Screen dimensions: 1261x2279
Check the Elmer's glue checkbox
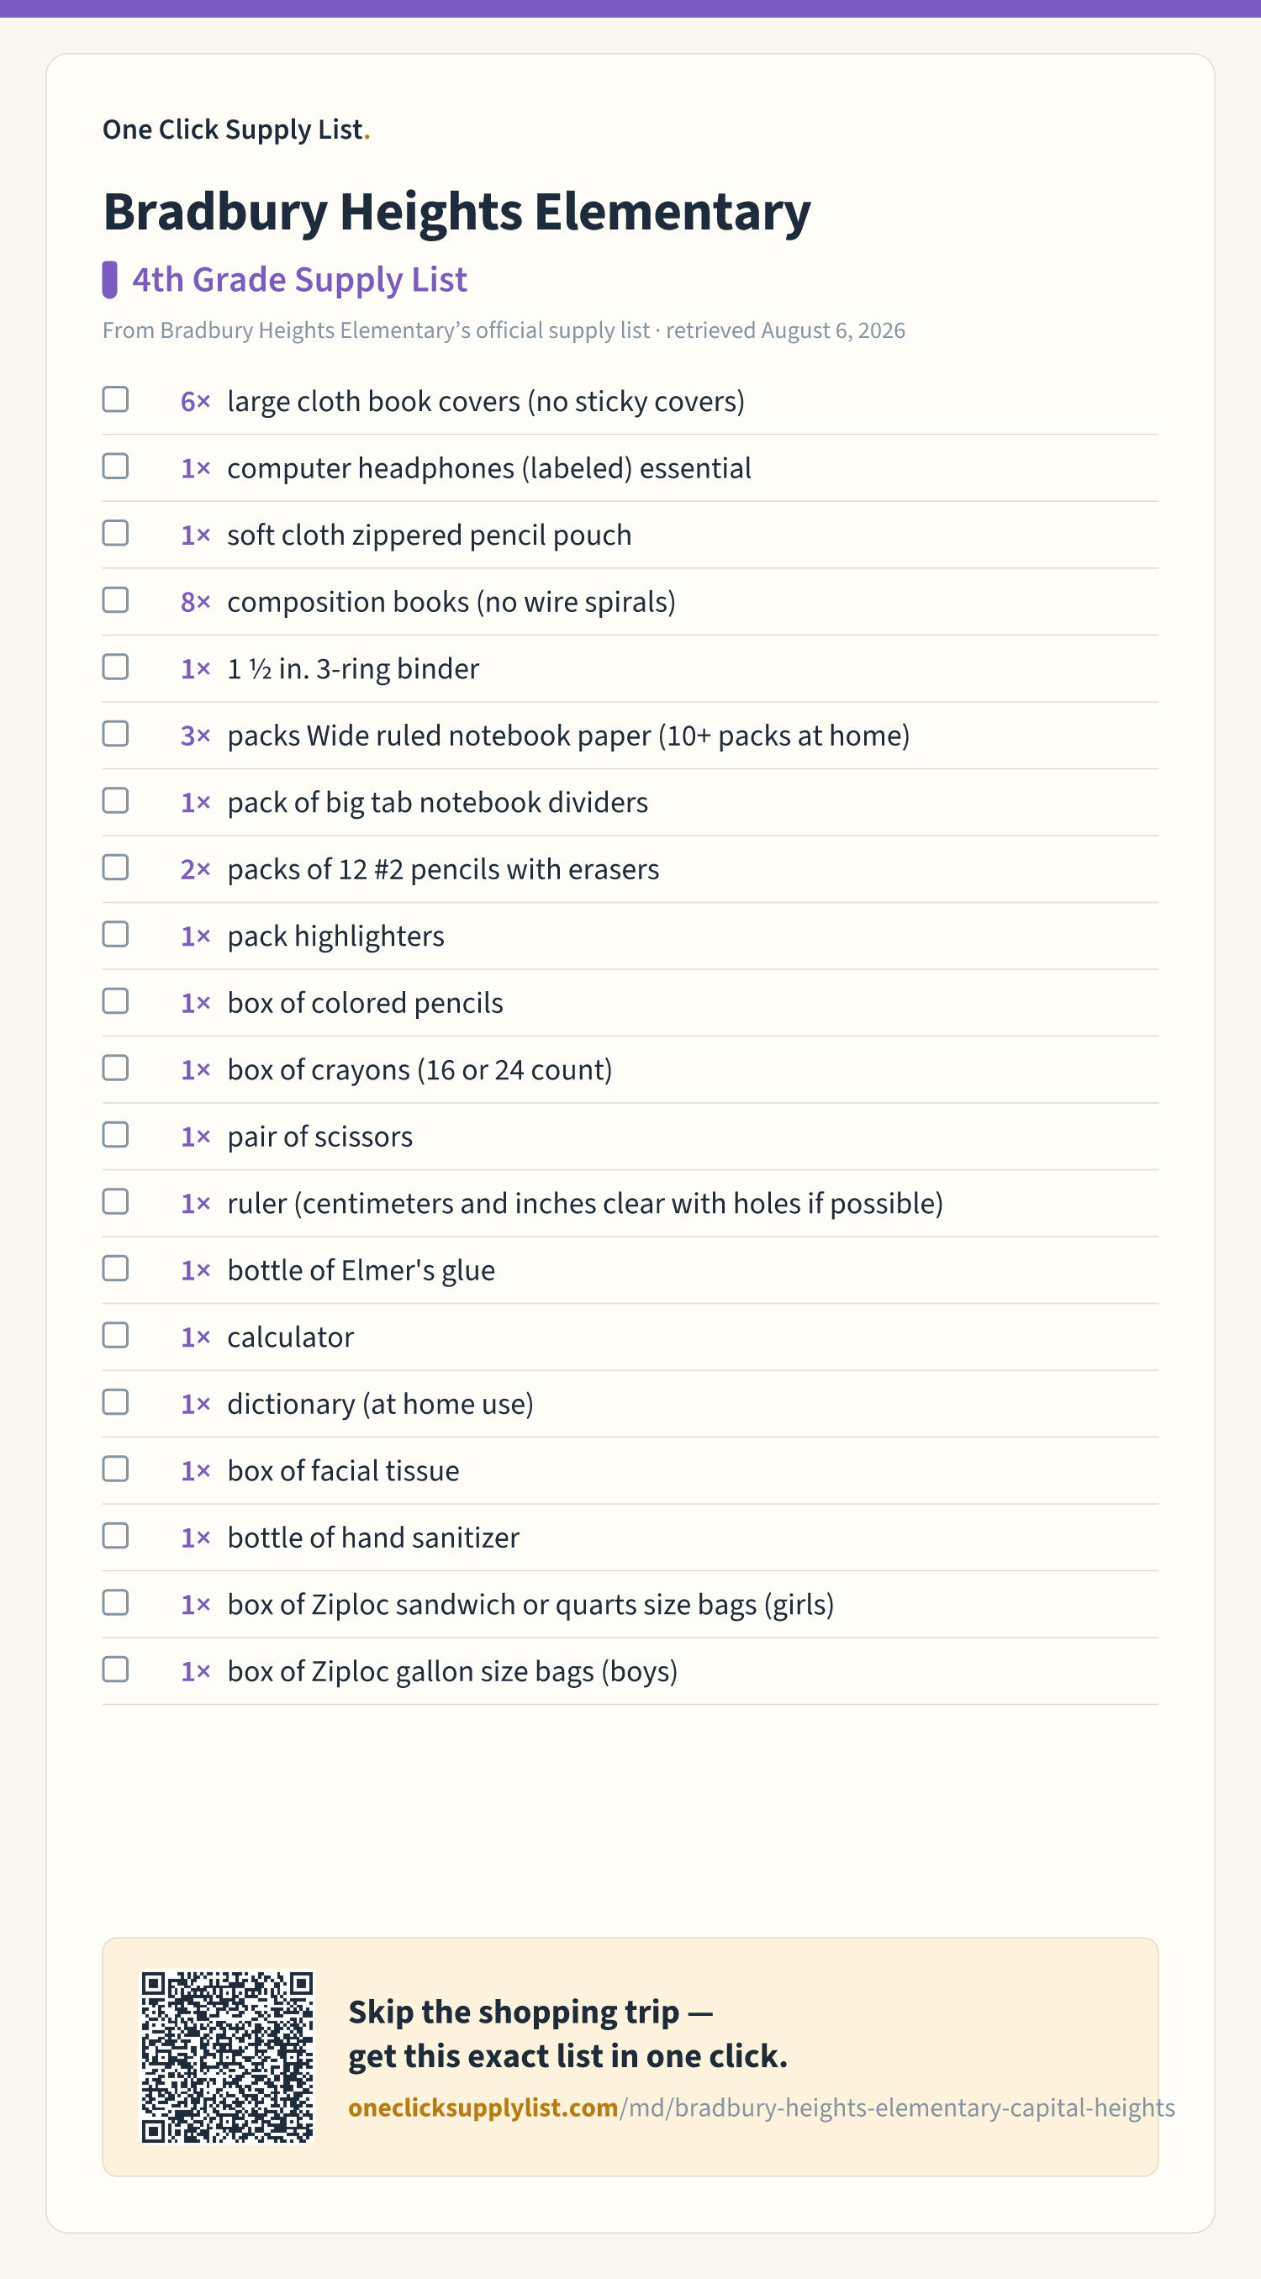pos(115,1269)
